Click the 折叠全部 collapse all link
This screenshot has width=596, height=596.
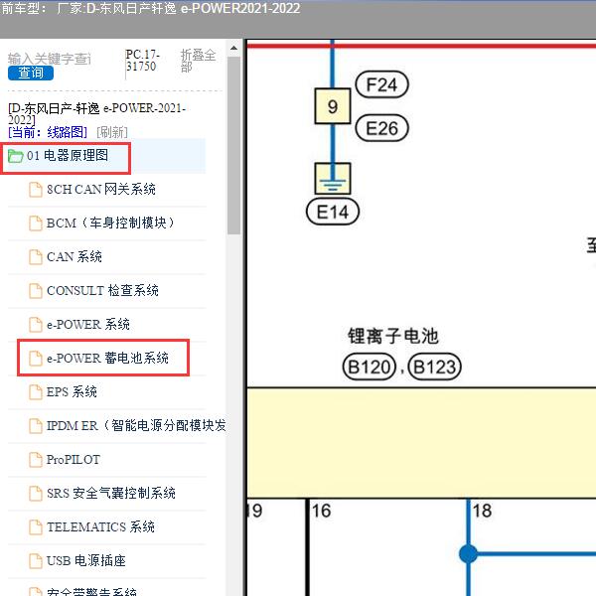click(x=198, y=61)
